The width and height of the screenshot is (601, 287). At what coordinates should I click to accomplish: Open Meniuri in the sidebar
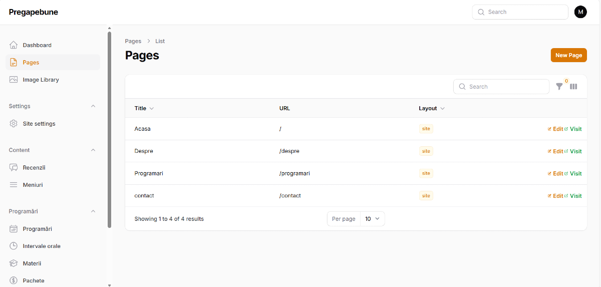click(x=33, y=185)
